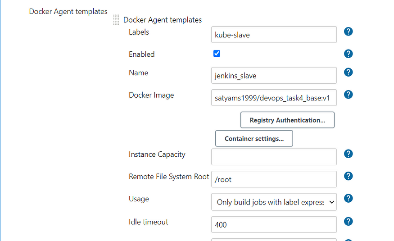This screenshot has width=394, height=241.
Task: Click the Docker Image input field
Action: click(x=274, y=98)
